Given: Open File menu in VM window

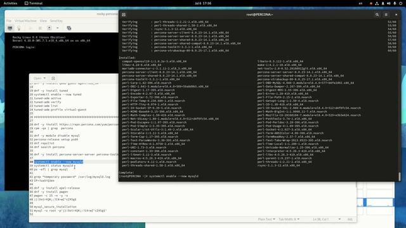Looking at the screenshot, I should pyautogui.click(x=9, y=21).
